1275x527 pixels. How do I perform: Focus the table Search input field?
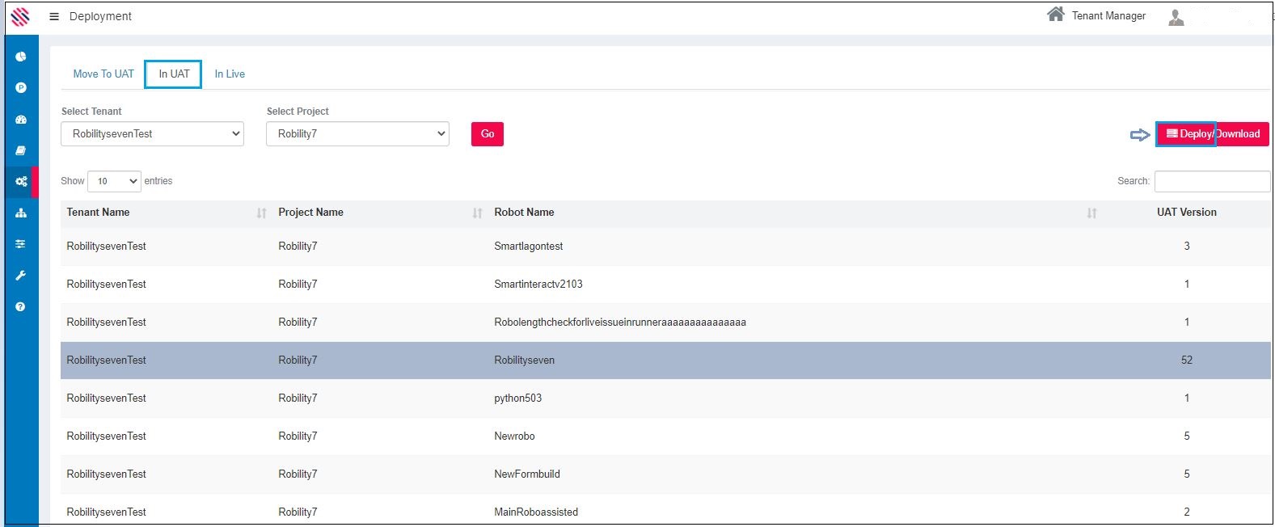(x=1211, y=181)
